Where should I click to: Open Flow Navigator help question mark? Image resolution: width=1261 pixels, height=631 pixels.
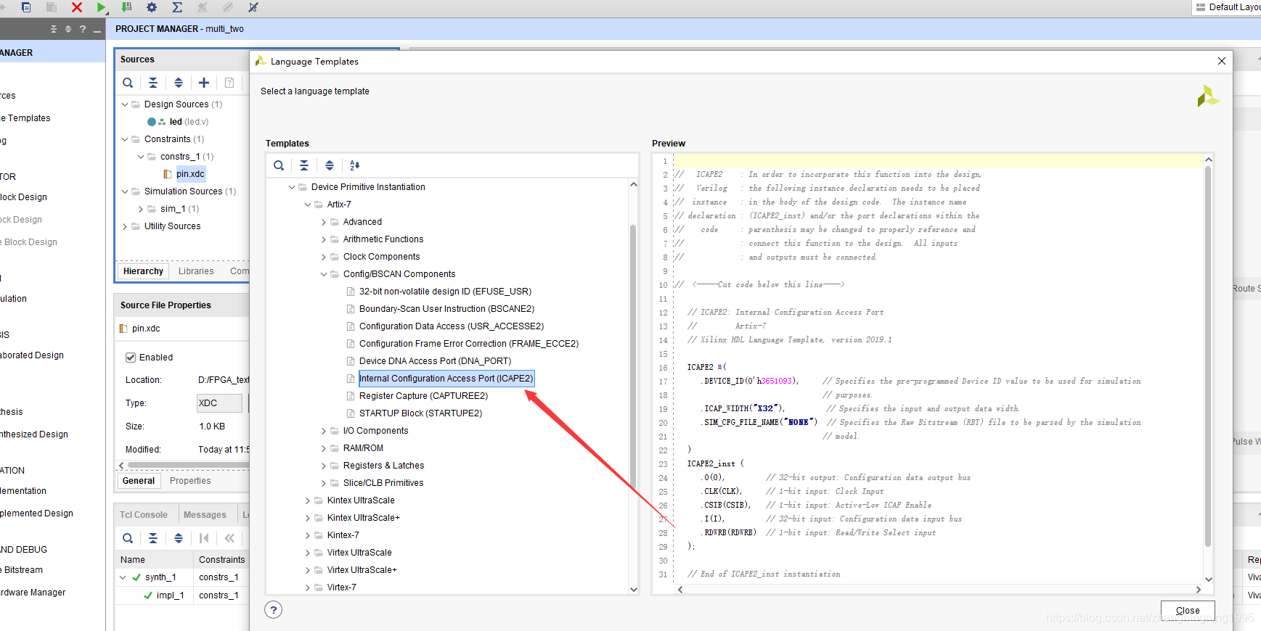[83, 29]
